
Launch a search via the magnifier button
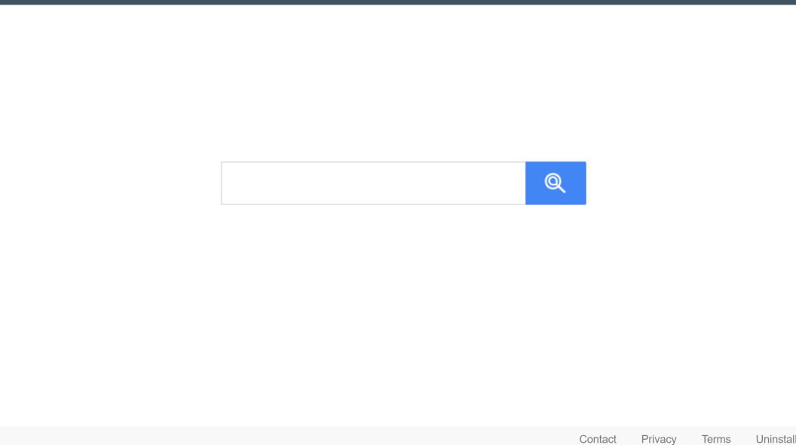point(556,183)
